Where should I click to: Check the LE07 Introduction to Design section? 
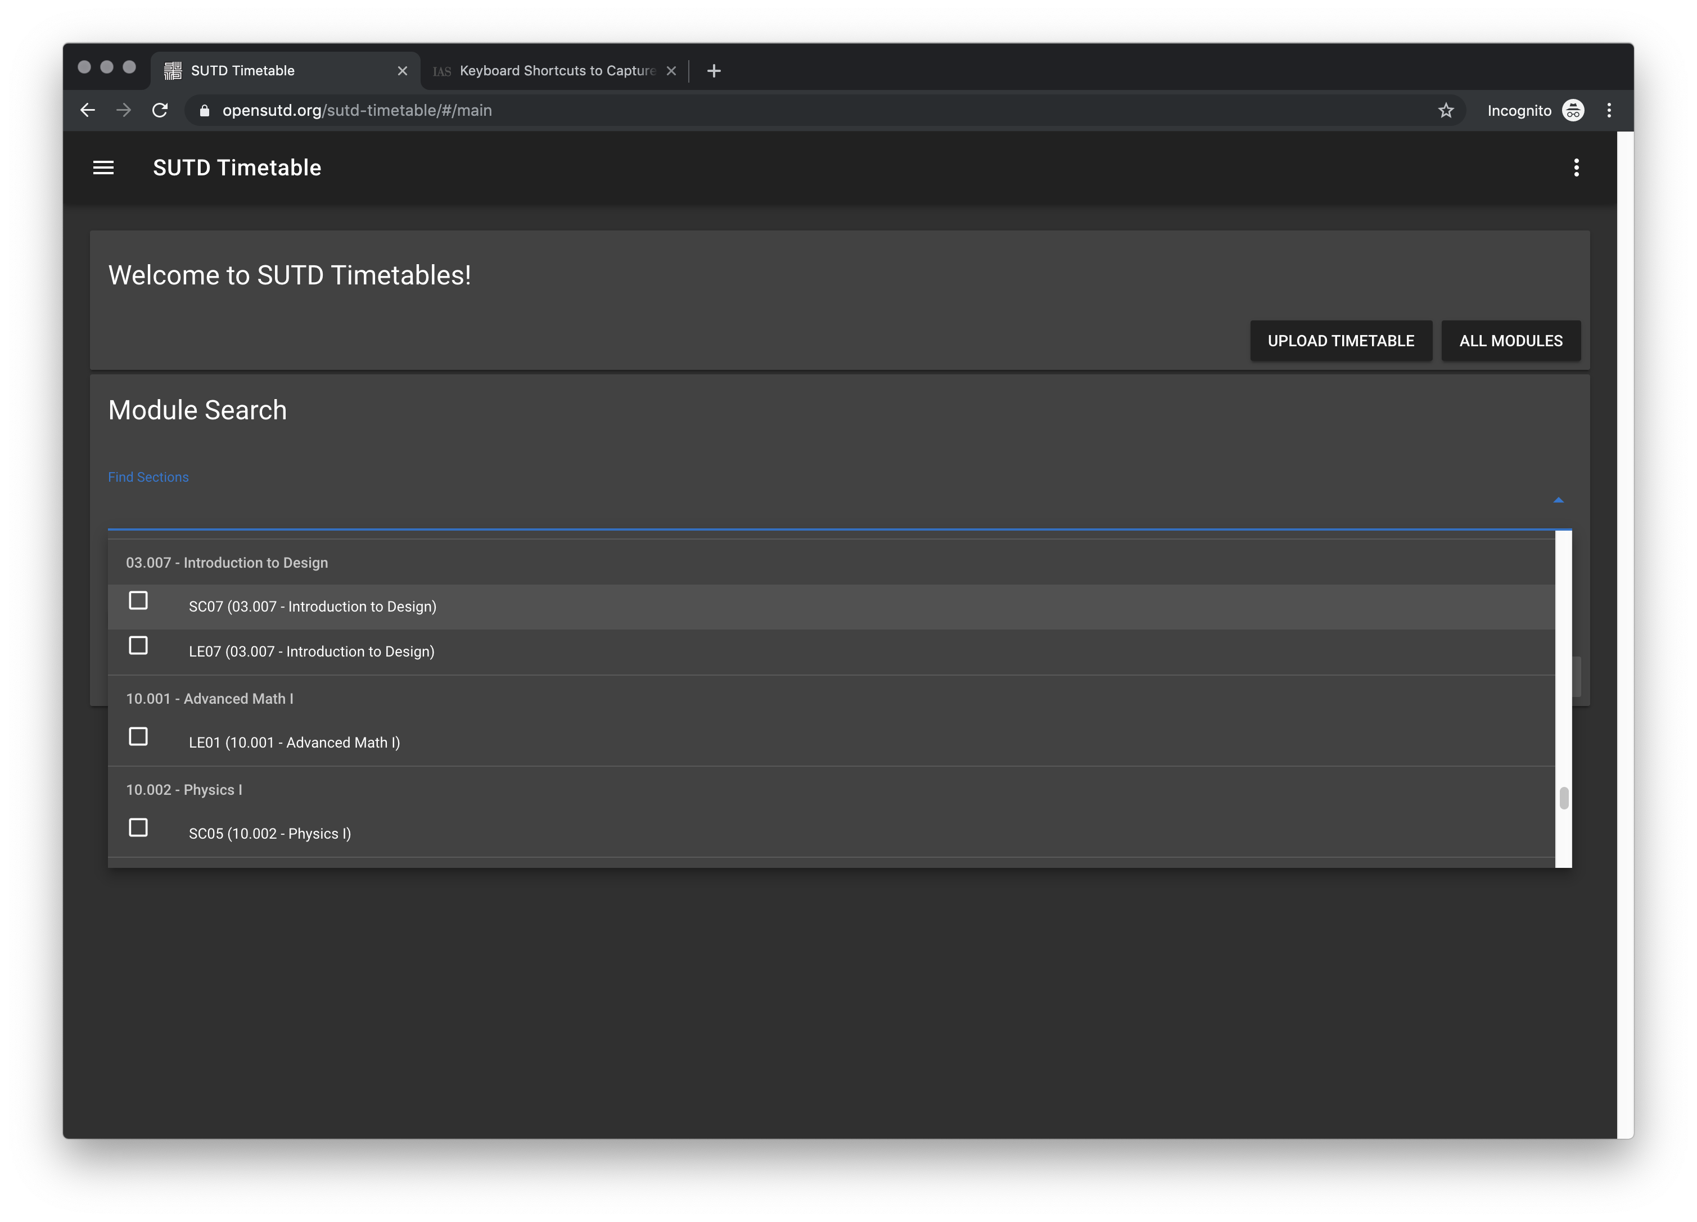138,645
